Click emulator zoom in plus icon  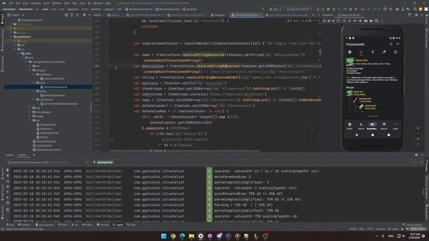418,128
